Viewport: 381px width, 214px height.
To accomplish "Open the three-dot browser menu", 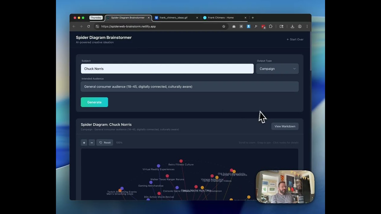I will coord(307,26).
